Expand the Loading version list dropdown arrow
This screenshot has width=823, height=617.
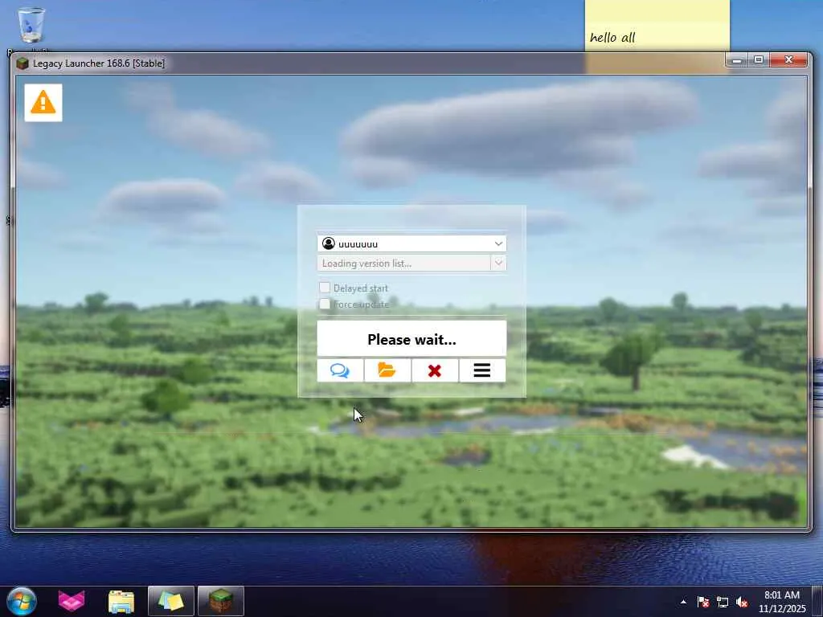(x=498, y=263)
